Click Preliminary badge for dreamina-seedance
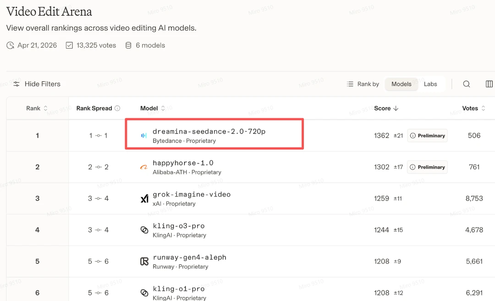Screen dimensions: 495x301 [x=427, y=136]
